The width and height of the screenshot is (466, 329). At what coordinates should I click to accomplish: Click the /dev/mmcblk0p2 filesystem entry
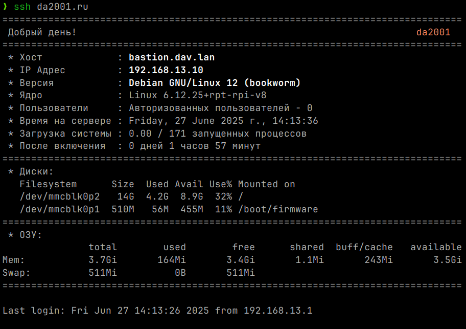pos(59,196)
